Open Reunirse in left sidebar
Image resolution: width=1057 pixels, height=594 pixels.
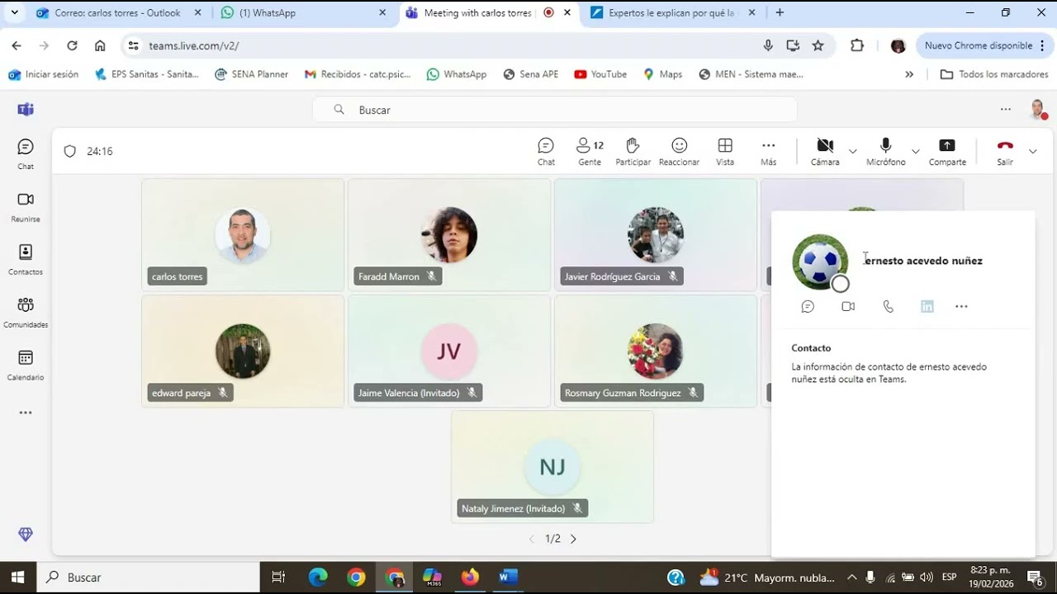pos(26,206)
